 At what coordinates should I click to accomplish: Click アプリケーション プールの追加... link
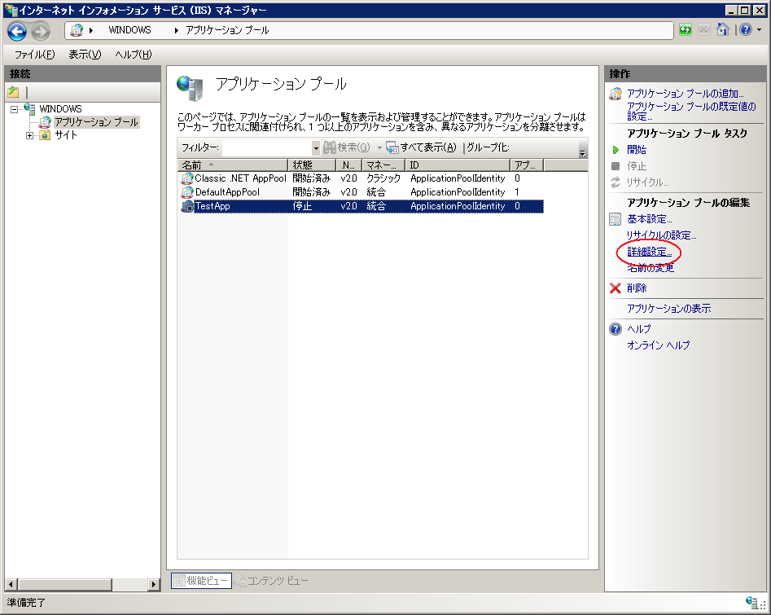(x=685, y=94)
